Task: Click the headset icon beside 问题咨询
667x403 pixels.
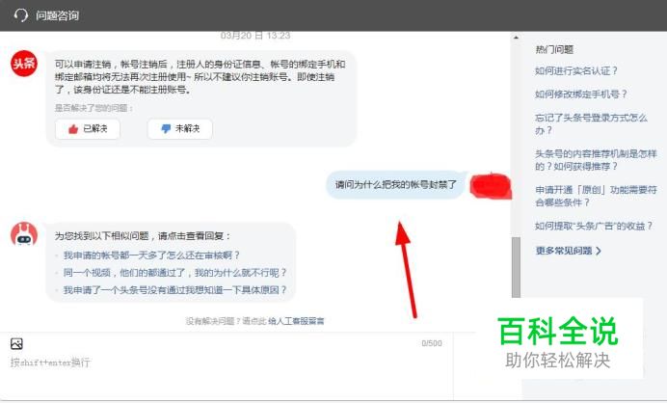Action: [20, 15]
